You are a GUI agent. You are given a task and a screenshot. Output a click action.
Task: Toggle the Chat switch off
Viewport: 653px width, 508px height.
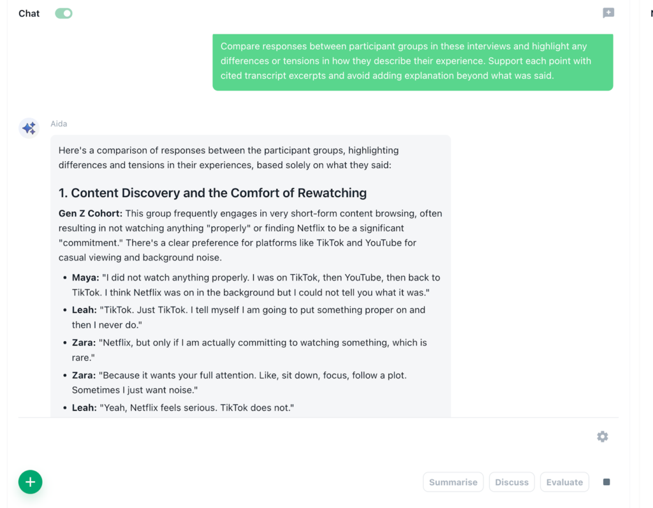coord(64,13)
